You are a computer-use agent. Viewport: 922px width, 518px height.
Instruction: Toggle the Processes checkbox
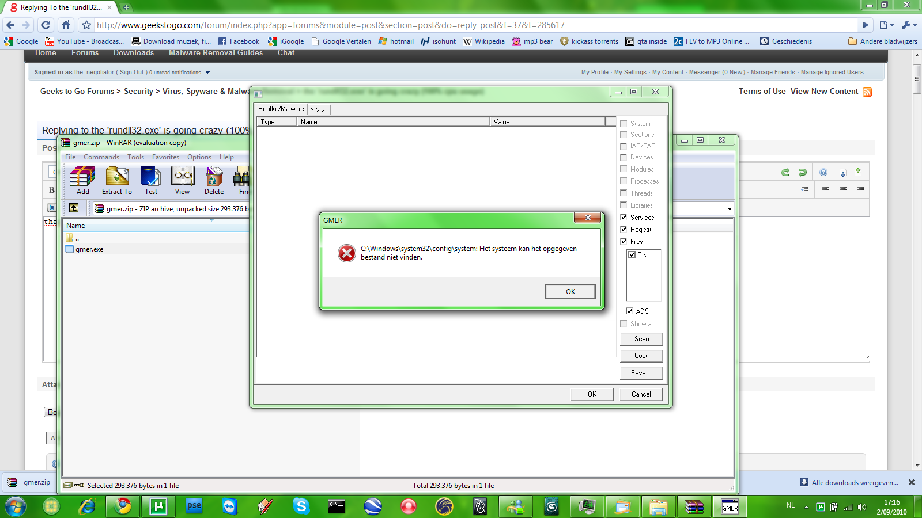[x=624, y=181]
